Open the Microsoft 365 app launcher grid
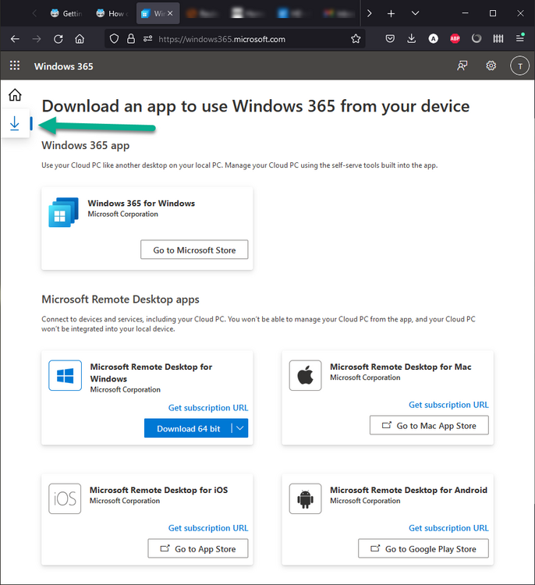 click(15, 66)
